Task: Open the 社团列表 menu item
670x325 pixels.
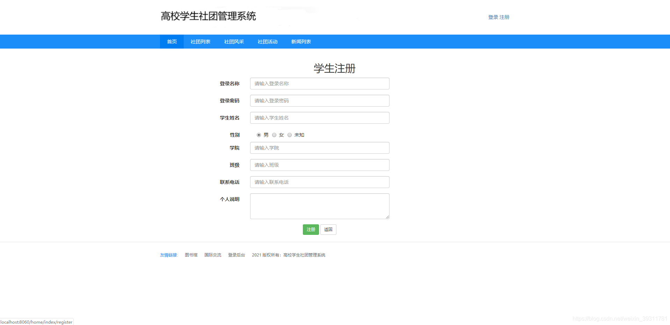Action: [x=201, y=42]
